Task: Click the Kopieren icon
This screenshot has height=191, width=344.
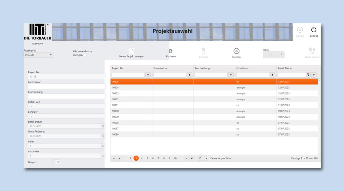Action: (171, 51)
